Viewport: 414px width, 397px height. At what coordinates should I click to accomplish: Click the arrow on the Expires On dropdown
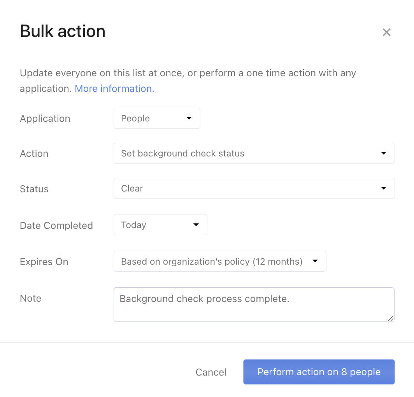[x=315, y=261]
